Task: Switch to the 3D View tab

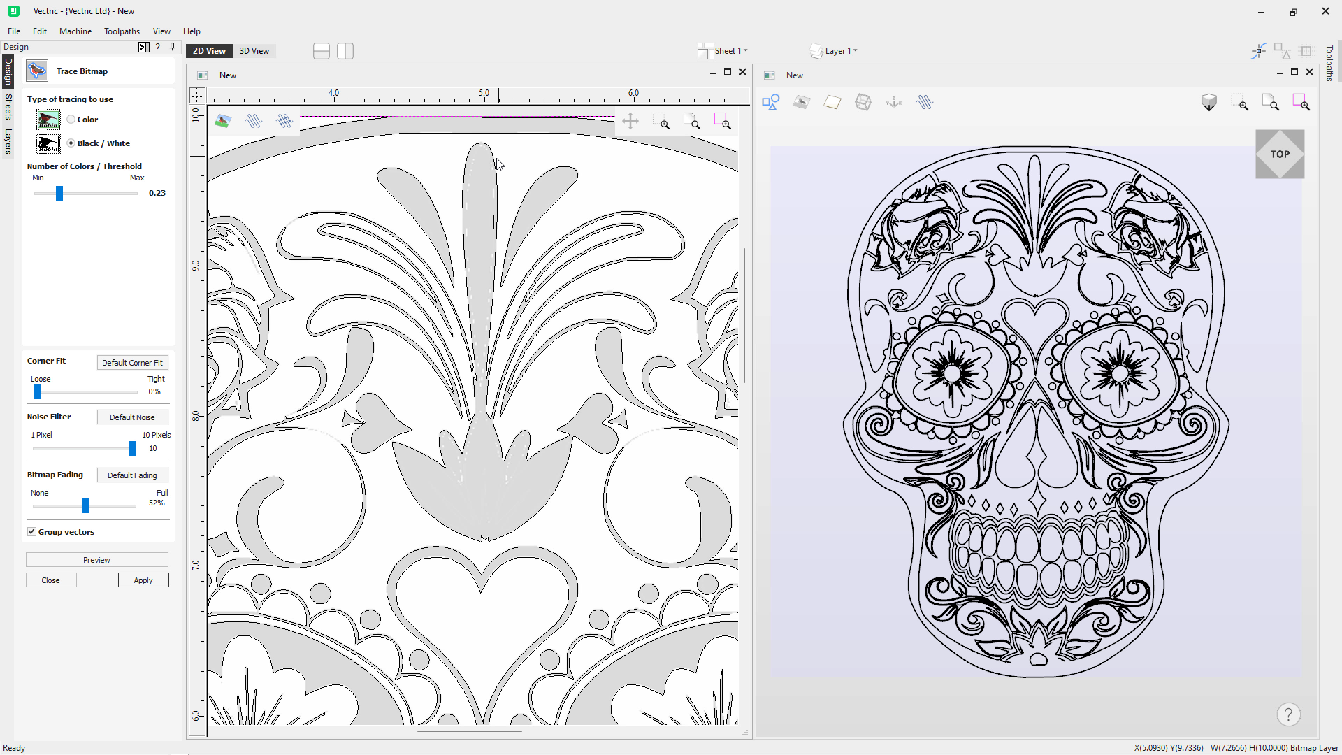Action: 254,51
